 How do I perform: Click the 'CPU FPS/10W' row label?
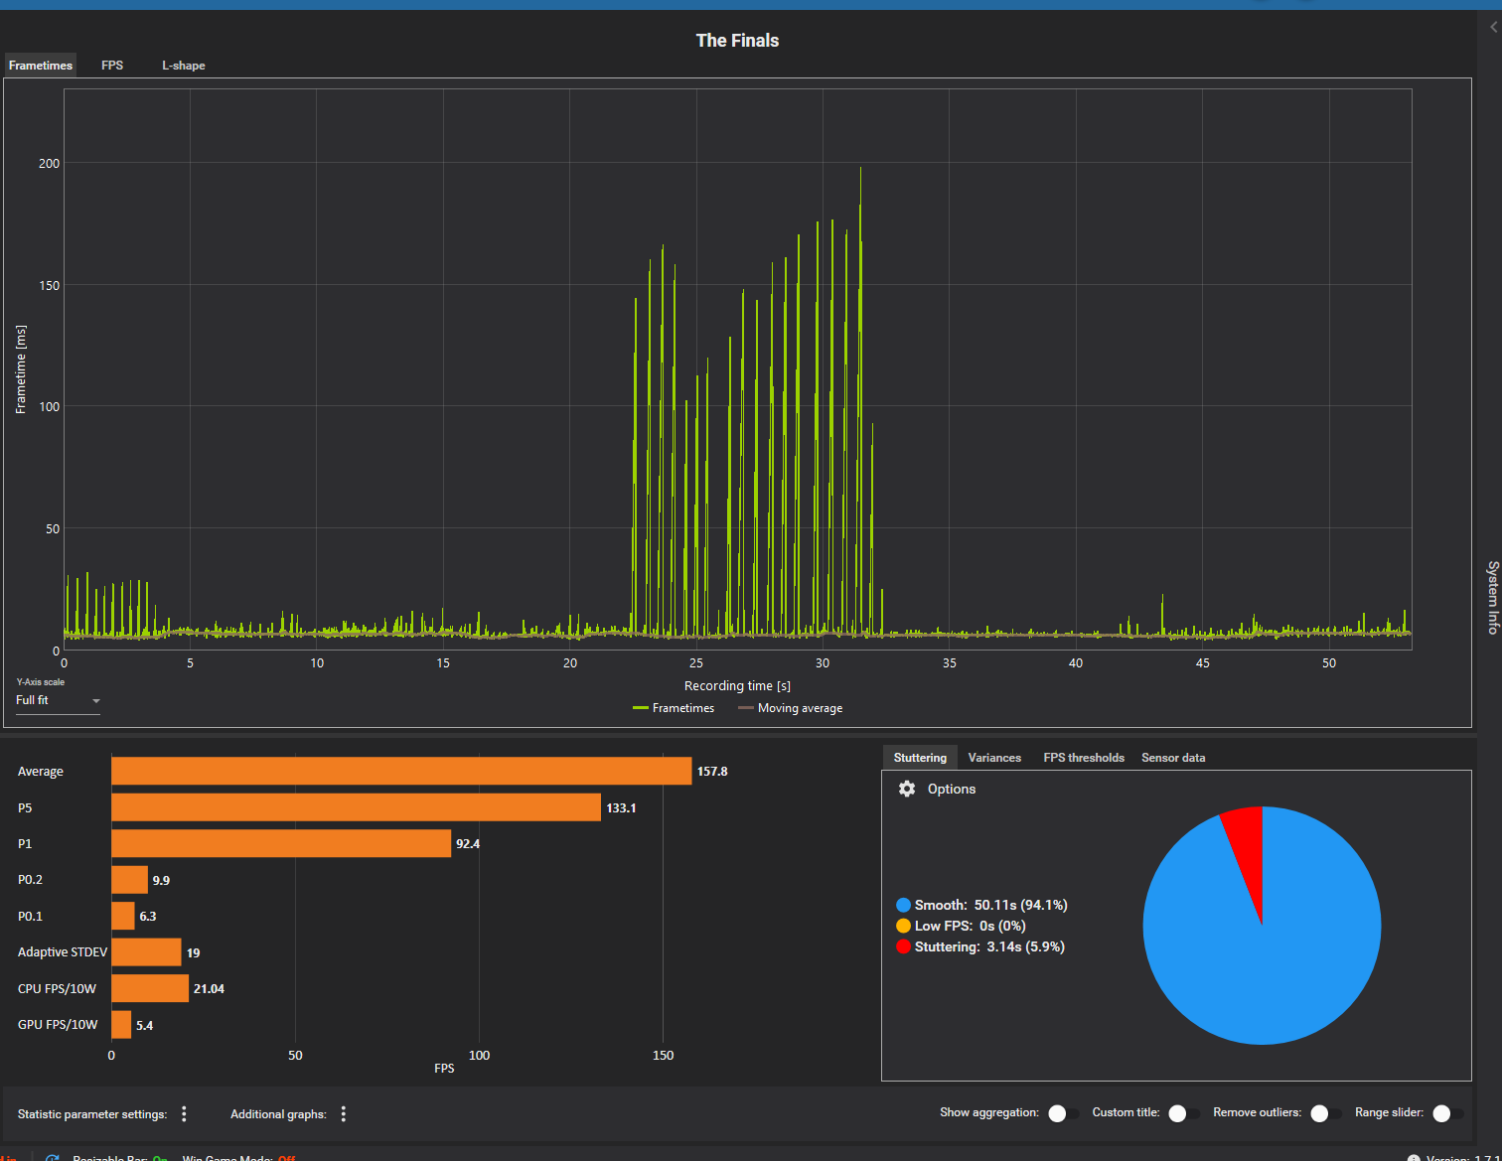pos(57,989)
